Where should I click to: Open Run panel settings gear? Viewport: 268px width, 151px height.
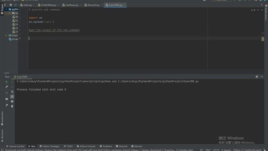257,77
